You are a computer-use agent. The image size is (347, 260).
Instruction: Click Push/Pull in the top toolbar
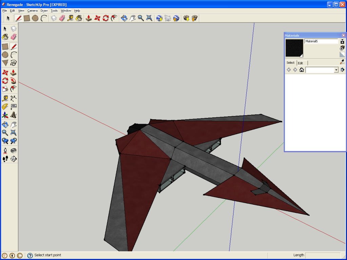pyautogui.click(x=89, y=18)
